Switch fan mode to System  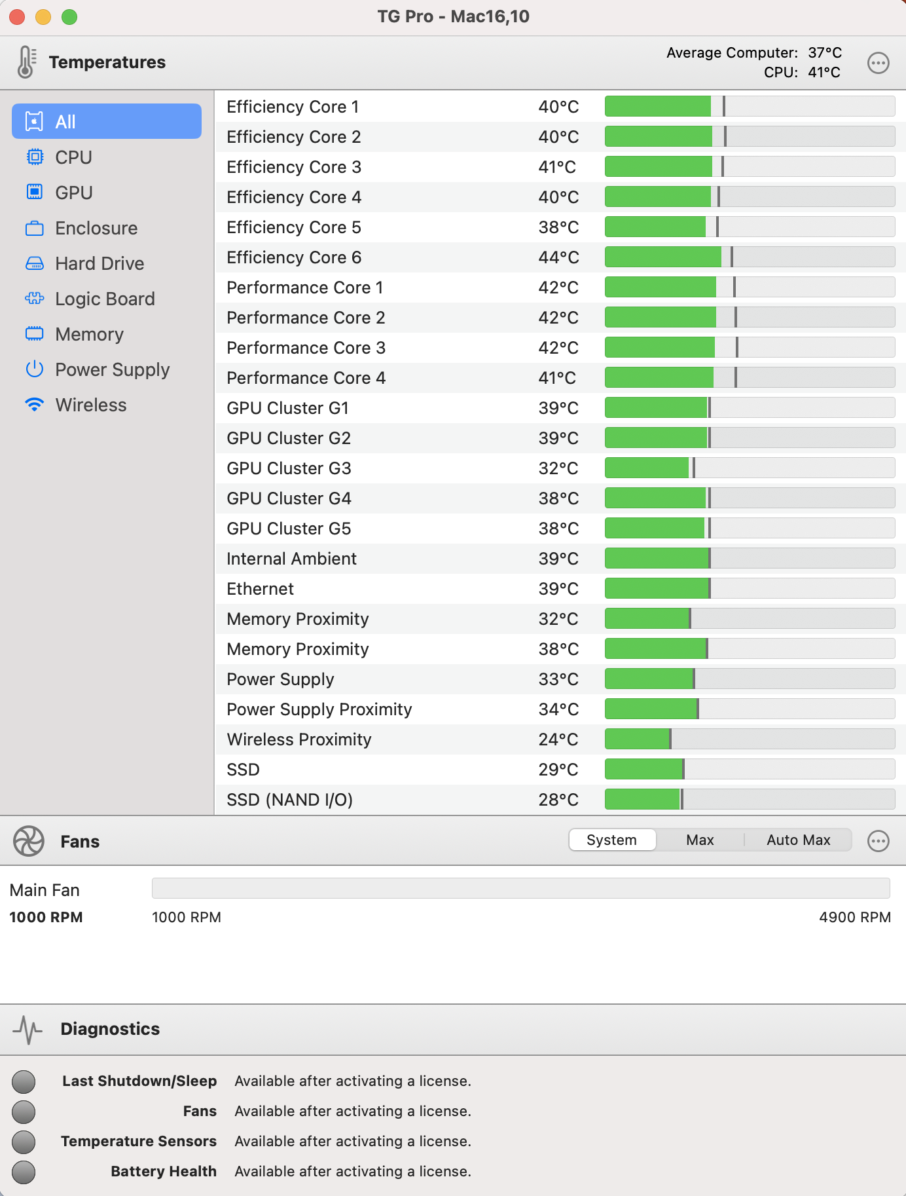tap(611, 840)
